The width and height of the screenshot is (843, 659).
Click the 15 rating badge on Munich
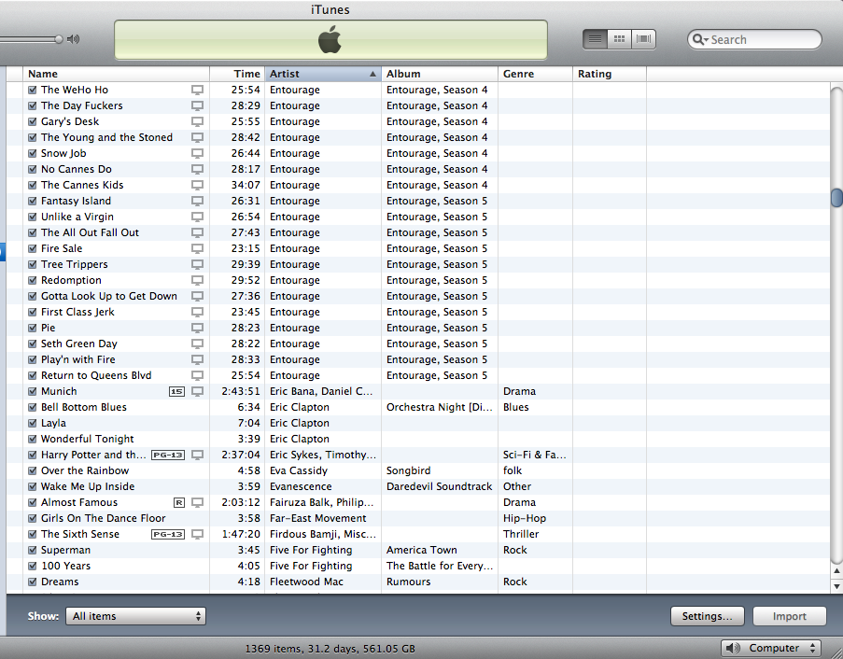pyautogui.click(x=176, y=391)
